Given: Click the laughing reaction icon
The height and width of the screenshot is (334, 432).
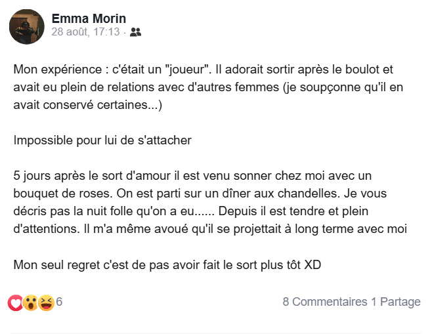Looking at the screenshot, I should (x=46, y=303).
